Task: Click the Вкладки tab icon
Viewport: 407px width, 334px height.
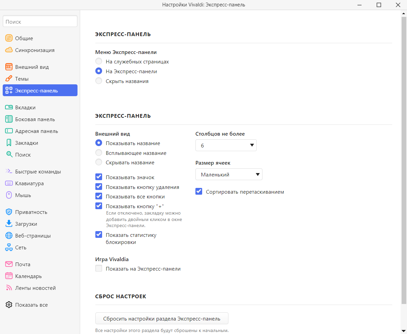Action: coord(9,107)
